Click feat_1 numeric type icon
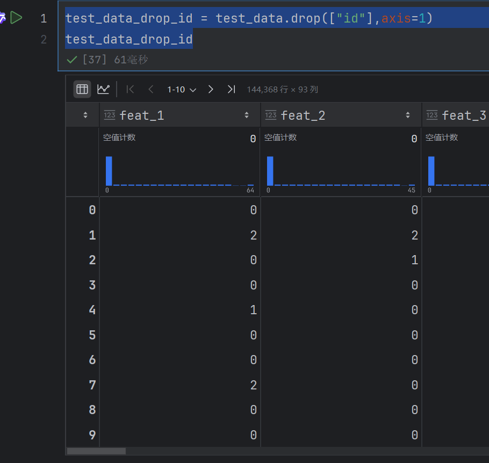 (110, 115)
